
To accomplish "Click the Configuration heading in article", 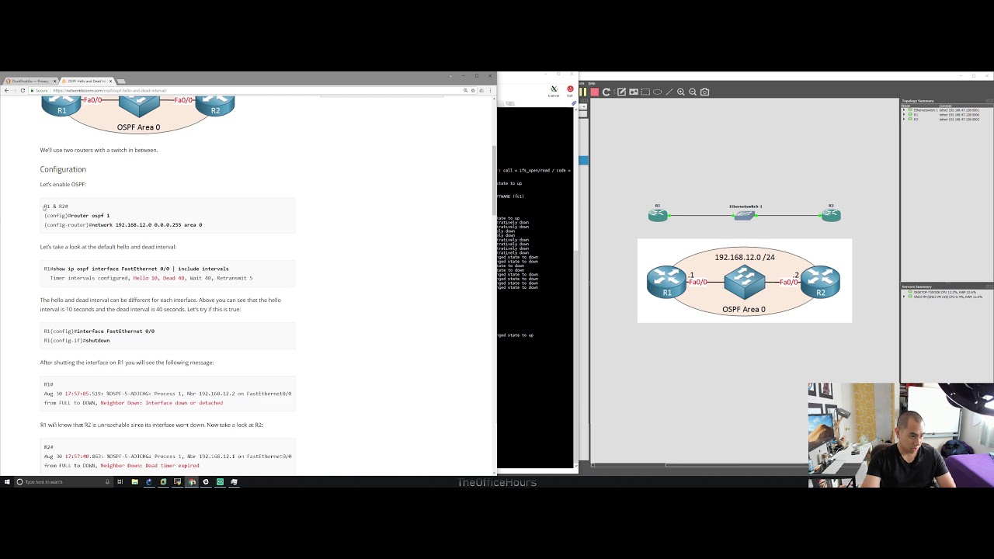I will pos(63,169).
